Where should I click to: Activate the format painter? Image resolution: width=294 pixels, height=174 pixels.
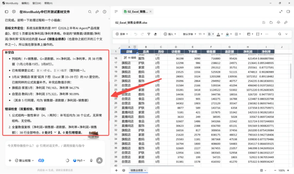point(149,34)
